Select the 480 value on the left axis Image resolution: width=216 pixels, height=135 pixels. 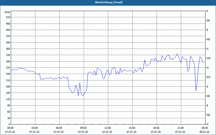[x=8, y=24]
